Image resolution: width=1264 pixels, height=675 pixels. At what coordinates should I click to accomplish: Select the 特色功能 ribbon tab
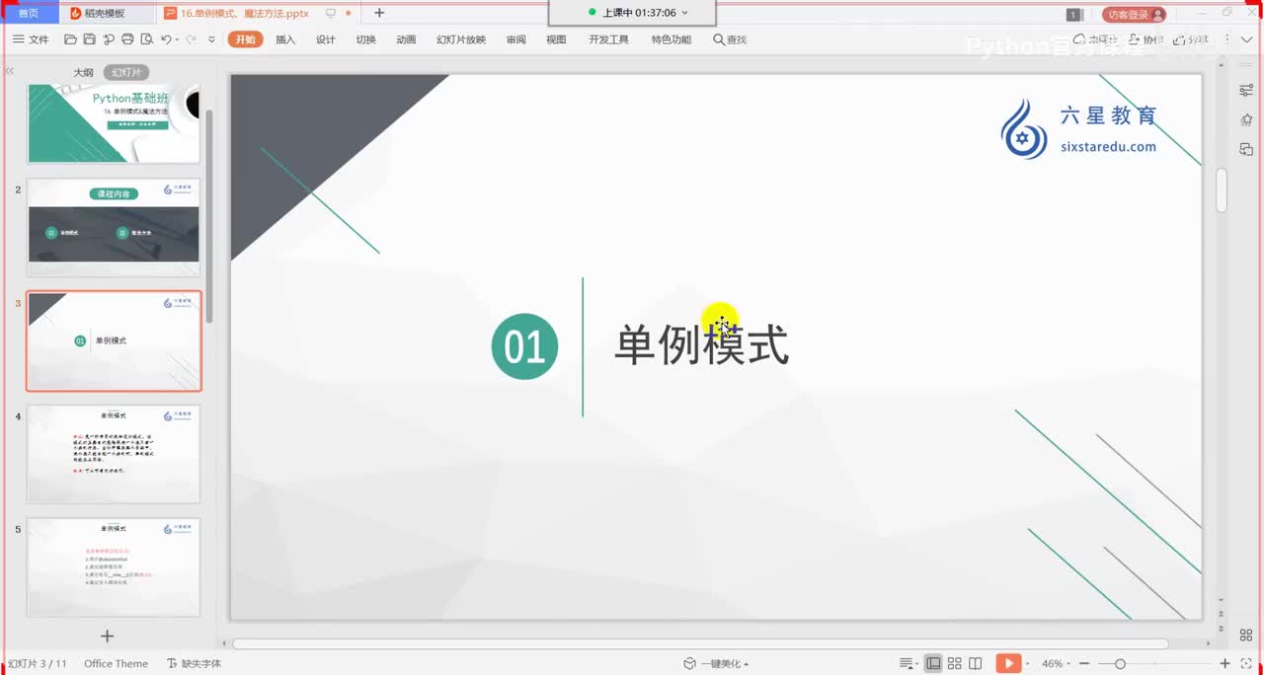[x=671, y=39]
